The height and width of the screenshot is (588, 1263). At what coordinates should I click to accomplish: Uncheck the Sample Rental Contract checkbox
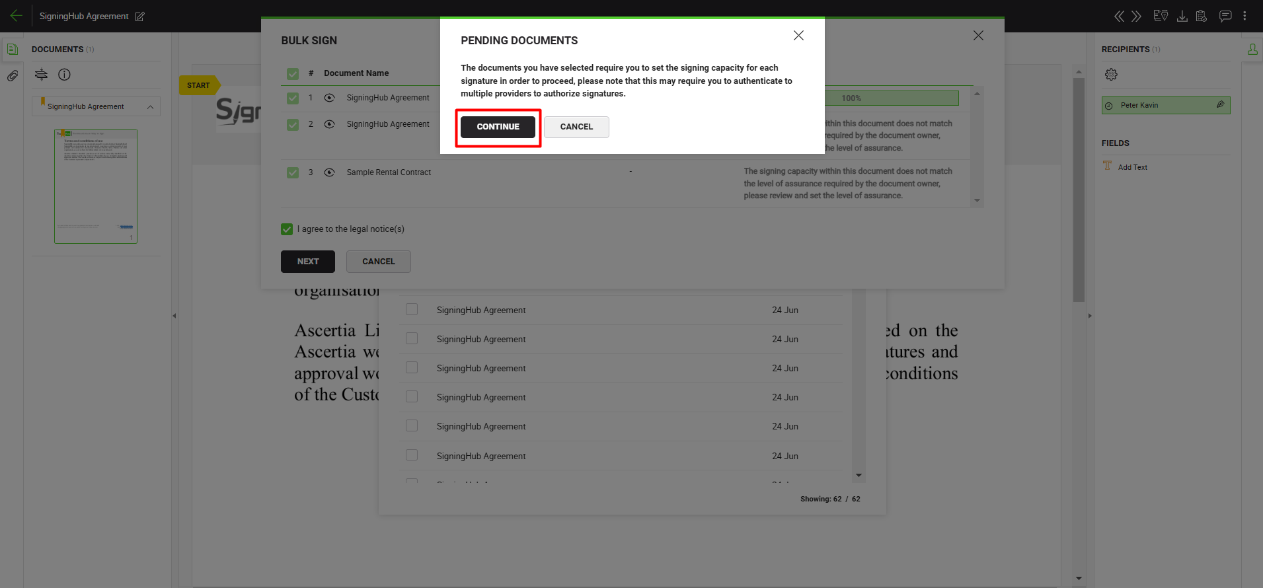tap(293, 172)
